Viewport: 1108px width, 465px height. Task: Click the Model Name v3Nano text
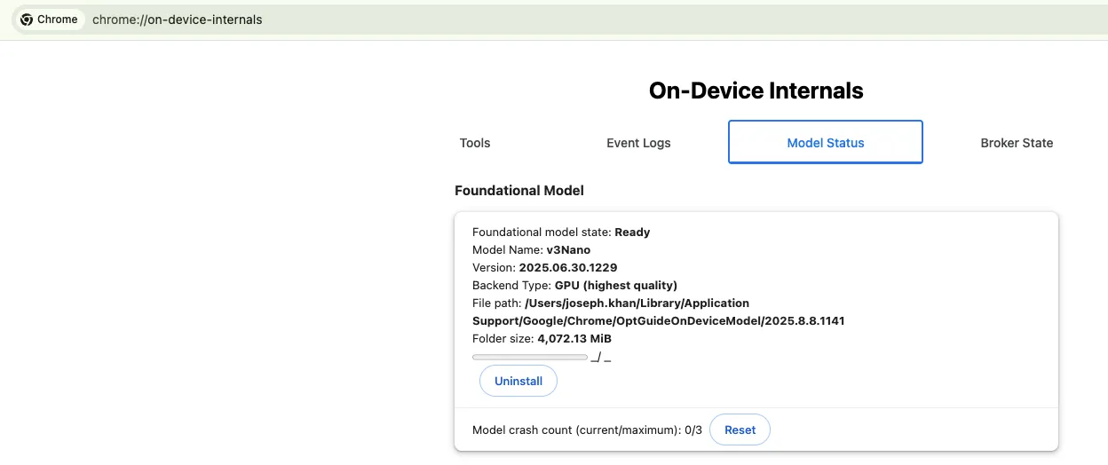tap(531, 249)
